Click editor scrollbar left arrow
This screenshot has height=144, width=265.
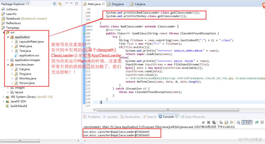tap(94, 110)
